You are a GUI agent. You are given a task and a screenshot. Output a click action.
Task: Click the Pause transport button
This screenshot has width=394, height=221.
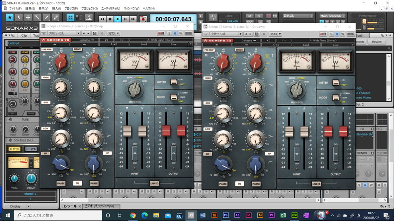125,19
